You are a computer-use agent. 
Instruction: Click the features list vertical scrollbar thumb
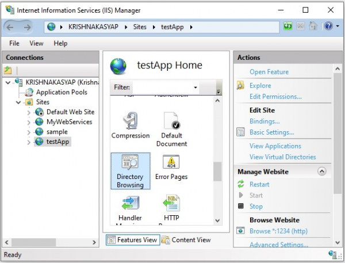pos(217,171)
